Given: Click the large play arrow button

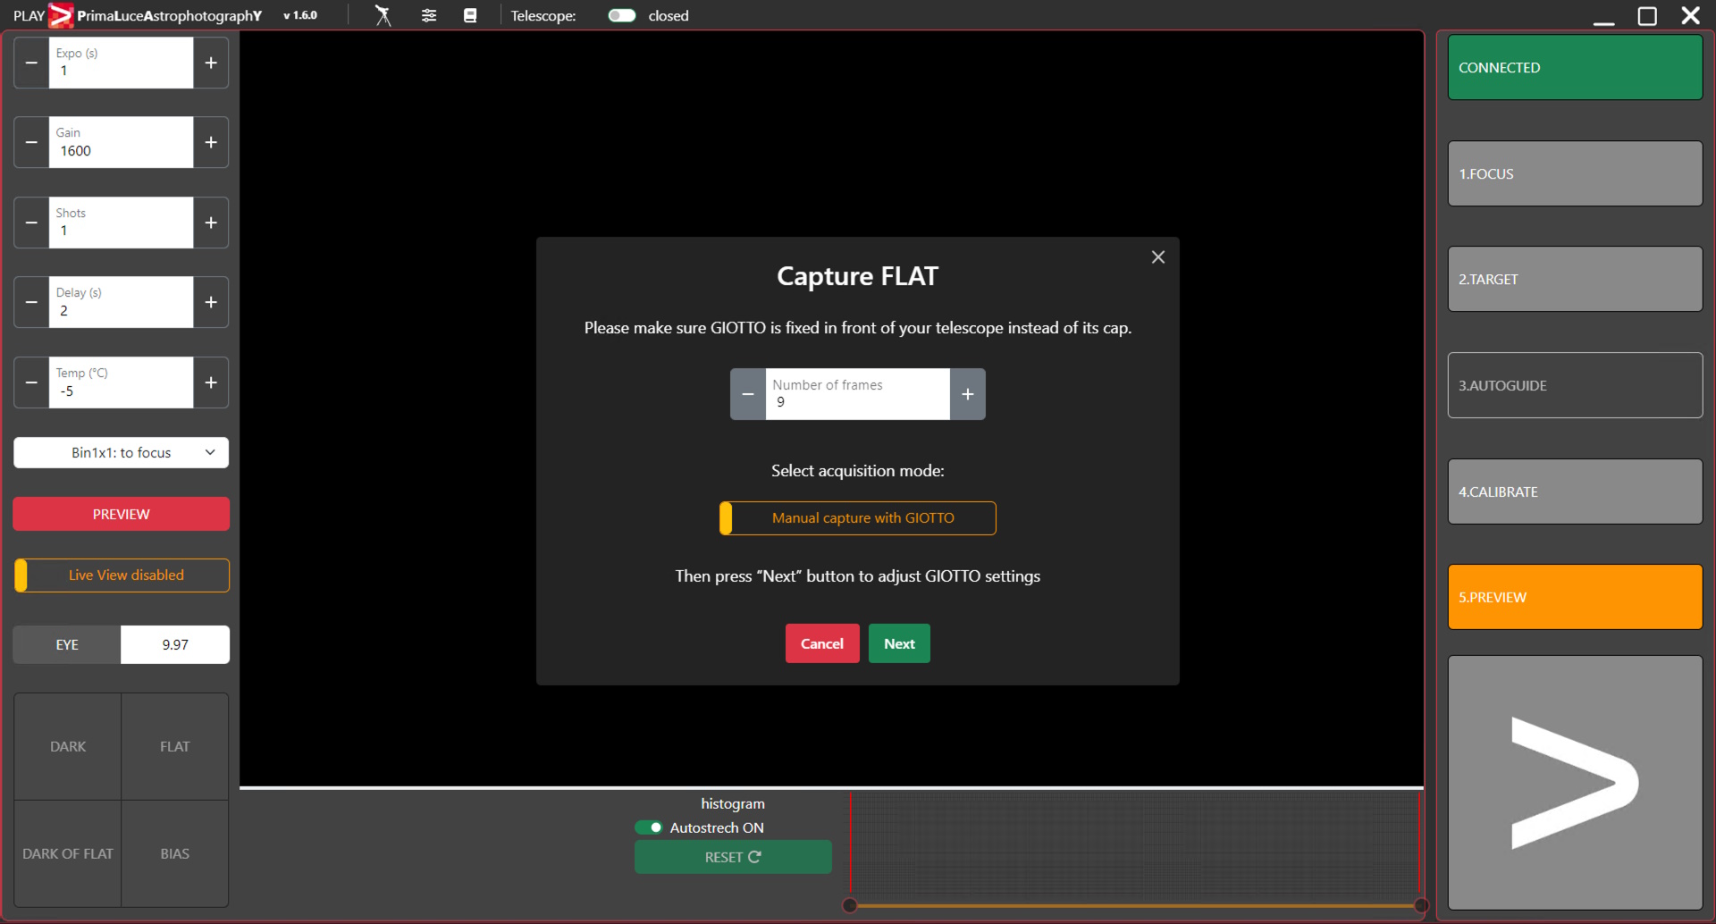Looking at the screenshot, I should click(1575, 783).
